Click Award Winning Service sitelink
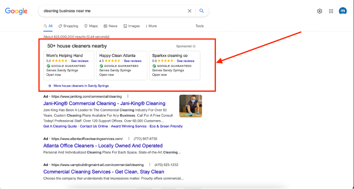This screenshot has height=189, width=354. click(129, 126)
